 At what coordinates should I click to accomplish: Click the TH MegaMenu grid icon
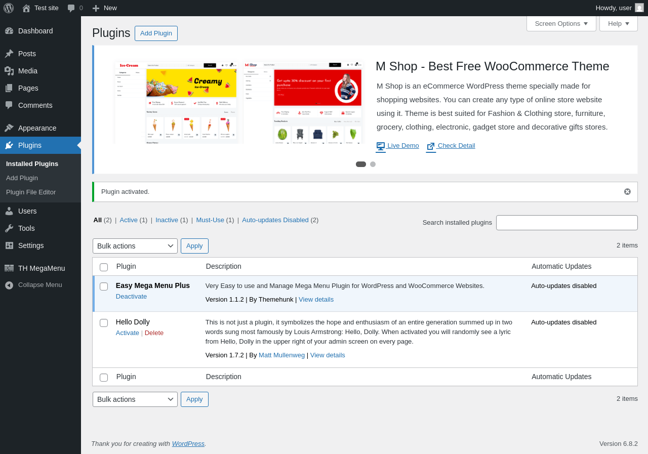coord(9,268)
